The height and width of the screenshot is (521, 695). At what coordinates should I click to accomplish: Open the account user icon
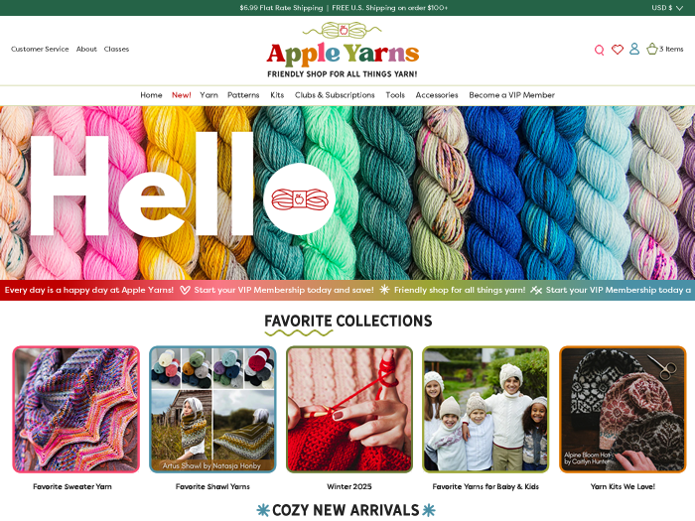pos(634,49)
